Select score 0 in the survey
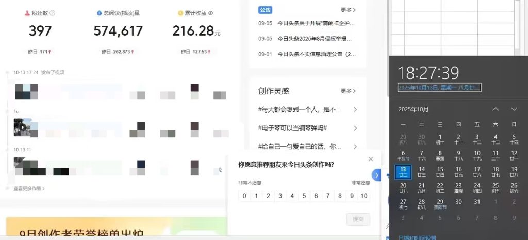 pyautogui.click(x=244, y=196)
